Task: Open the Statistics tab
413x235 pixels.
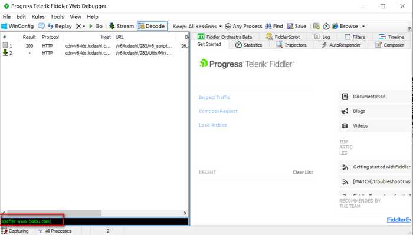Action: pos(248,45)
